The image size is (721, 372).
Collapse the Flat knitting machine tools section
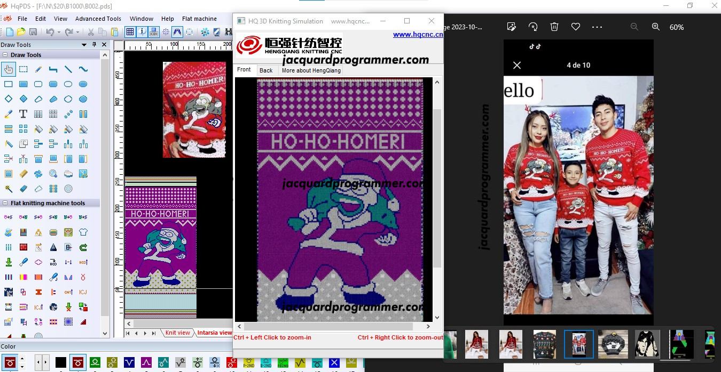tap(5, 203)
